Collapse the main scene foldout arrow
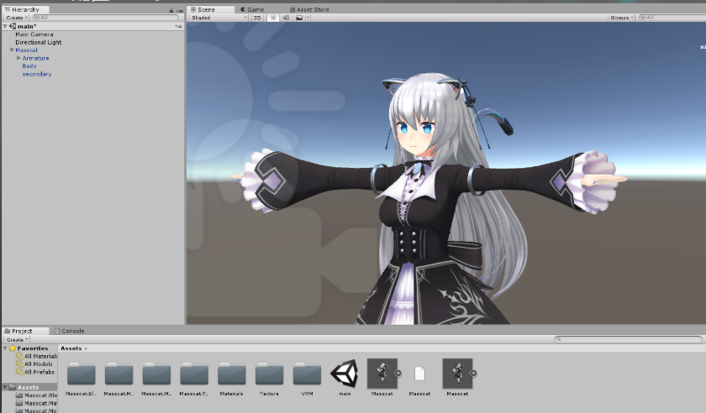The height and width of the screenshot is (413, 706). click(x=5, y=26)
